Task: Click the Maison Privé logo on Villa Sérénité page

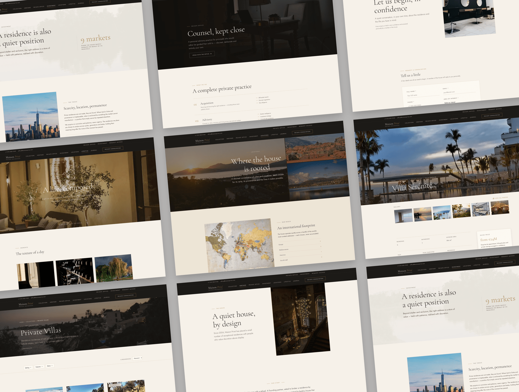Action: click(392, 124)
